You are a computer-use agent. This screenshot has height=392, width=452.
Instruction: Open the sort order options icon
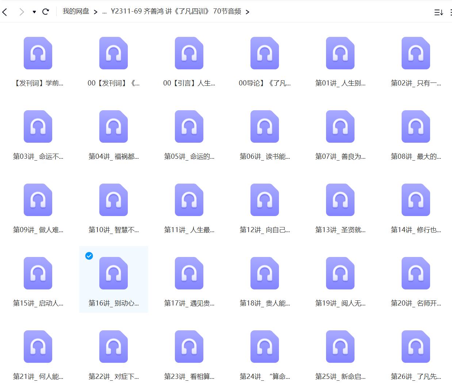[438, 12]
